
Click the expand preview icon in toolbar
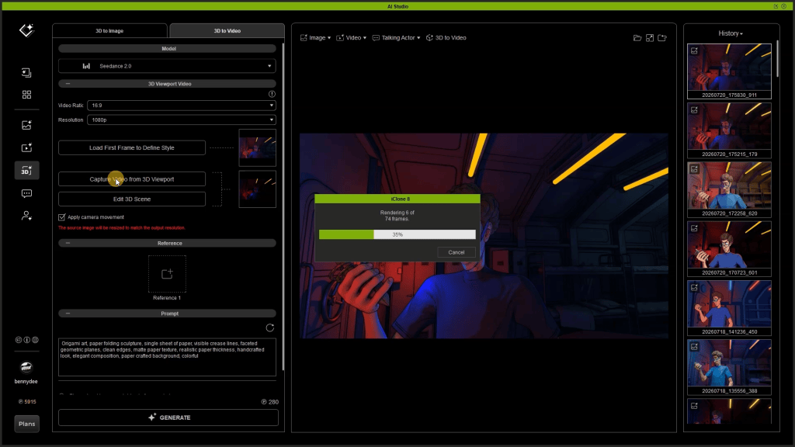(650, 38)
